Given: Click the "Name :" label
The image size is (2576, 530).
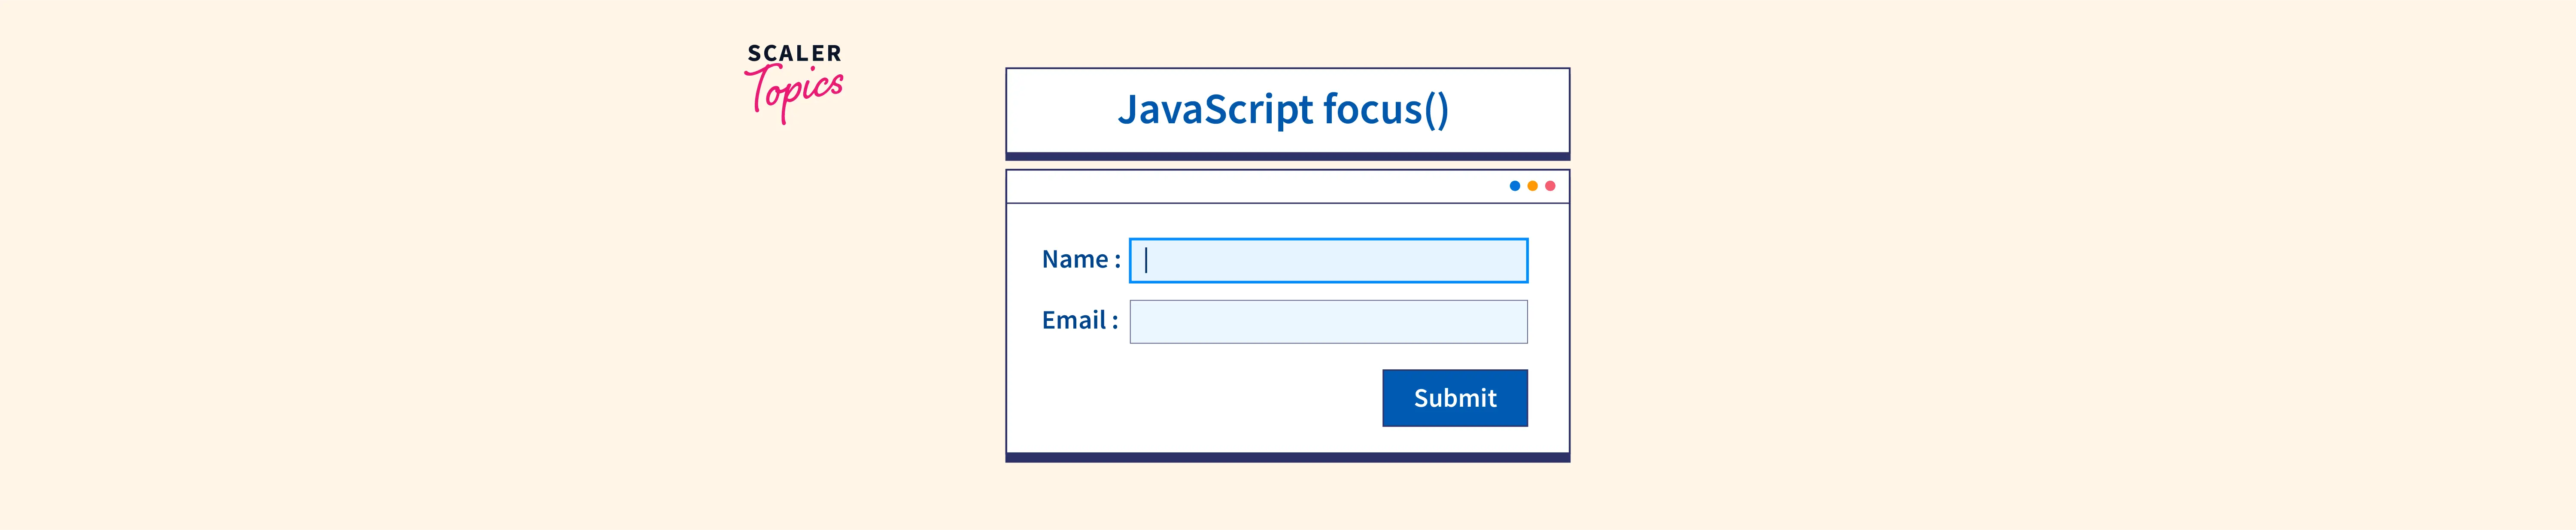Looking at the screenshot, I should click(x=1081, y=260).
